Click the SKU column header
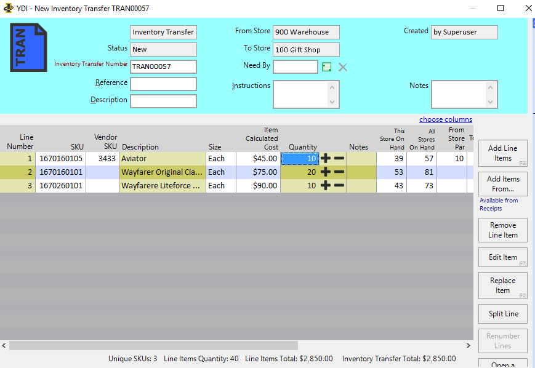The width and height of the screenshot is (535, 368). (x=77, y=147)
